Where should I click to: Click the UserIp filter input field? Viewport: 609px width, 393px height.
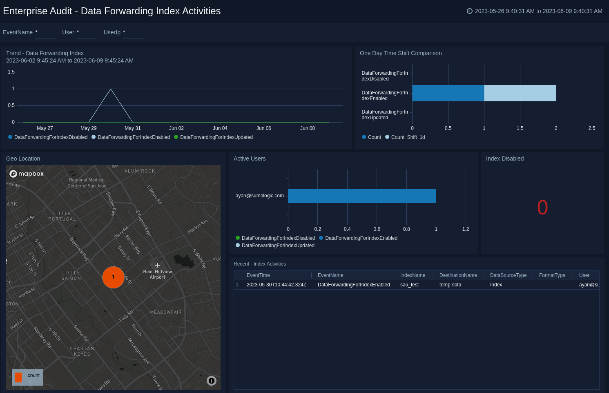coord(133,33)
